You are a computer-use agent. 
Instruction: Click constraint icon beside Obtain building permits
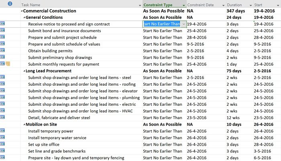pyautogui.click(x=2, y=50)
